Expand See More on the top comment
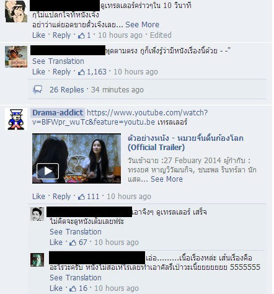Screen dimensions: 274x294 143,25
